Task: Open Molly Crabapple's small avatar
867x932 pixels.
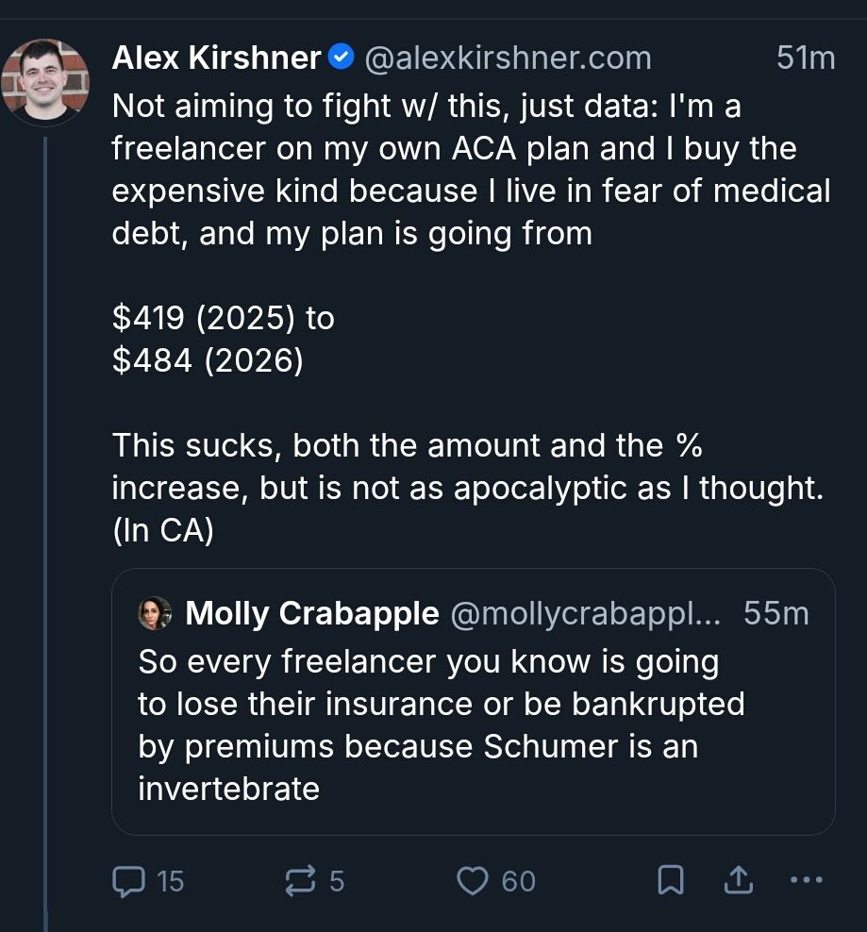Action: 154,613
